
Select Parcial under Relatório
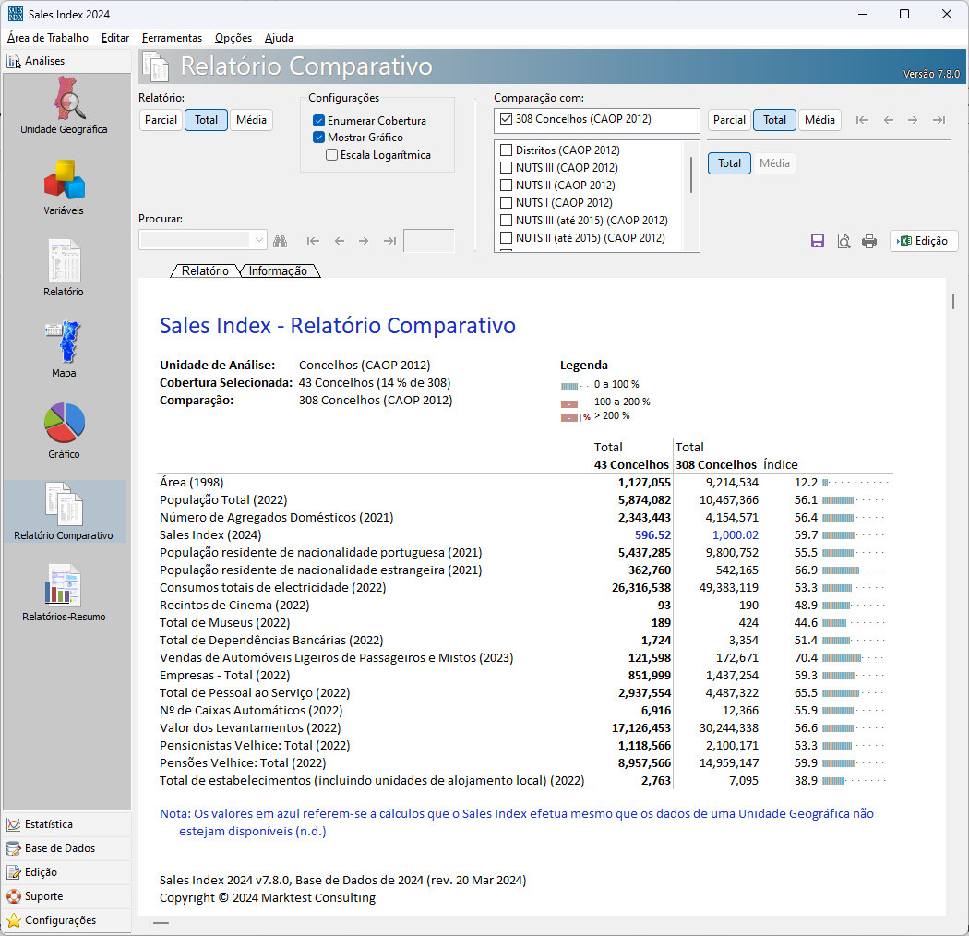point(161,120)
